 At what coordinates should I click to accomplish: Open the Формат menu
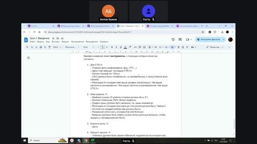tap(65, 42)
